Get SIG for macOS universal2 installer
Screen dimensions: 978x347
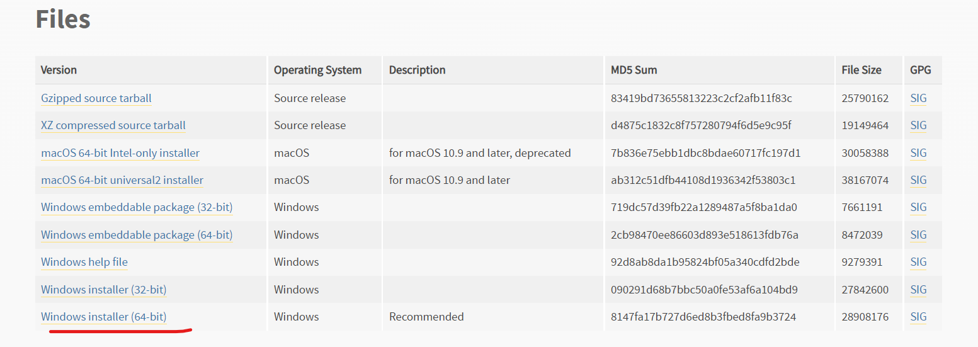(x=918, y=180)
